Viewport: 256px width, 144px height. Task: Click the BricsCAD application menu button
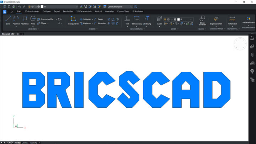click(x=5, y=12)
